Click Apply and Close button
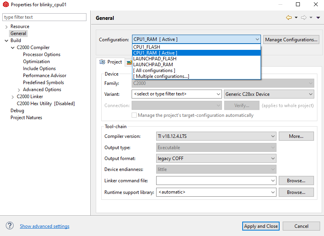 (261, 226)
